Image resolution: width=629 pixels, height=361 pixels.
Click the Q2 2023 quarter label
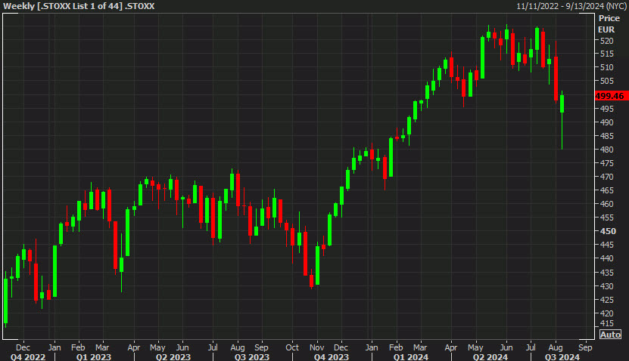pyautogui.click(x=173, y=356)
